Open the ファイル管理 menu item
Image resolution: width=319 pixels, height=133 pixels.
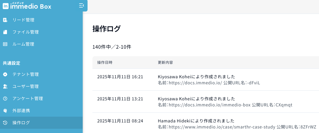coord(25,32)
